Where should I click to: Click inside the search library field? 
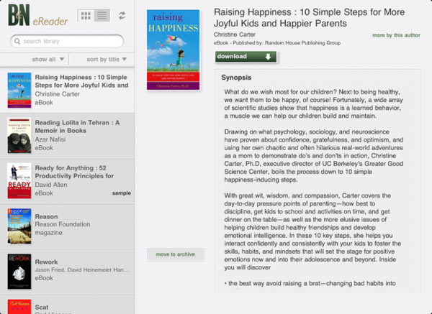71,42
